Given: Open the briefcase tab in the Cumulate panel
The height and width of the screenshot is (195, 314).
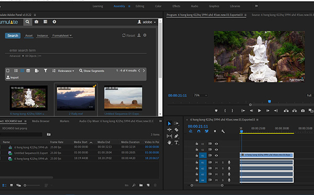Looking at the screenshot, I should pos(36,22).
